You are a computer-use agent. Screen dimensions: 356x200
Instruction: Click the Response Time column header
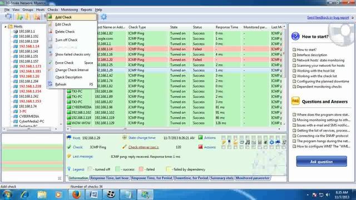pos(227,27)
